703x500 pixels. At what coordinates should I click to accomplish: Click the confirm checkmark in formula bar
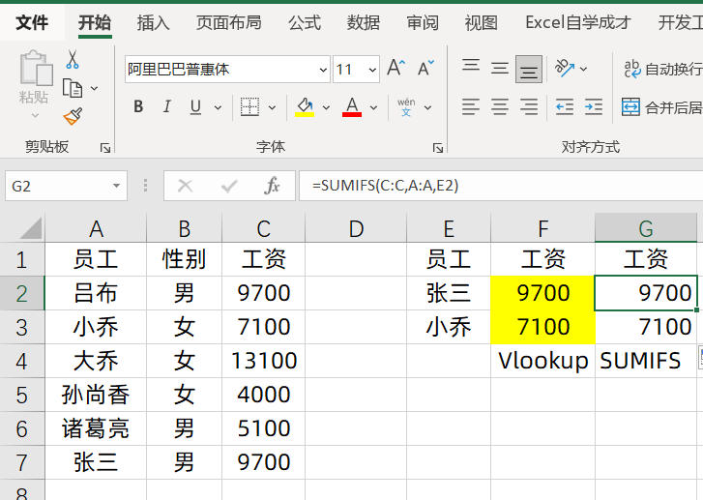click(229, 186)
